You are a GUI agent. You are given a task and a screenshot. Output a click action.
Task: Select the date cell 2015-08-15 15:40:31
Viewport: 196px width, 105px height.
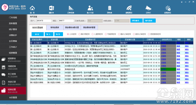152,63
